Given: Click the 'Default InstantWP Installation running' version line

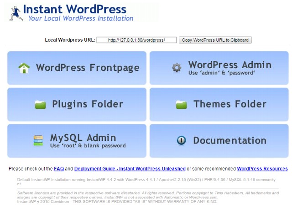Looking at the screenshot, I should pyautogui.click(x=147, y=182).
